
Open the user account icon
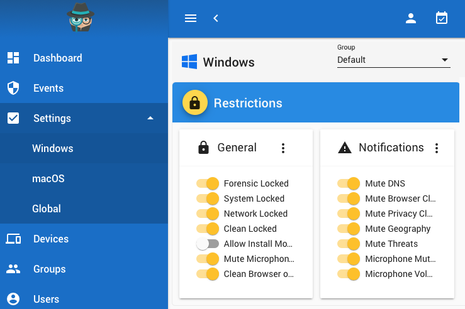pyautogui.click(x=411, y=18)
